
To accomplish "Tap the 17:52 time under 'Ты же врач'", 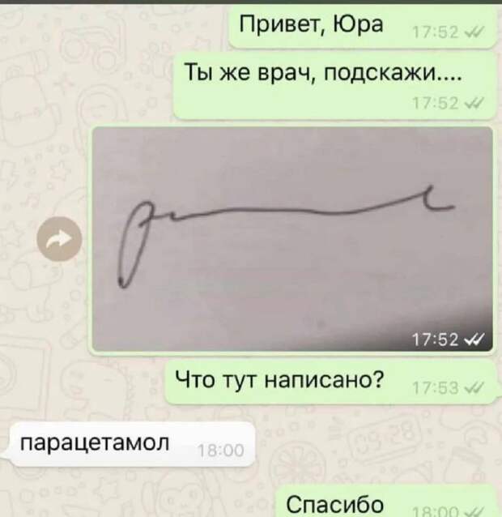I will coord(435,105).
